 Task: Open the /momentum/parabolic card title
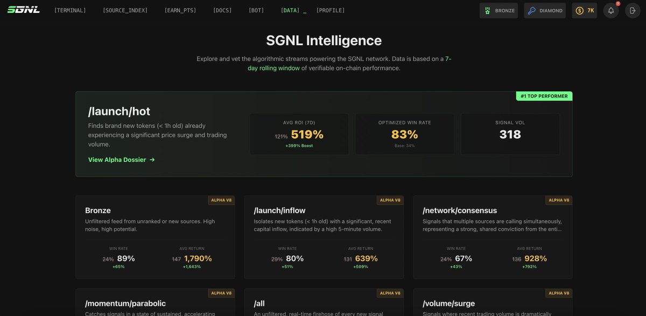coord(125,304)
